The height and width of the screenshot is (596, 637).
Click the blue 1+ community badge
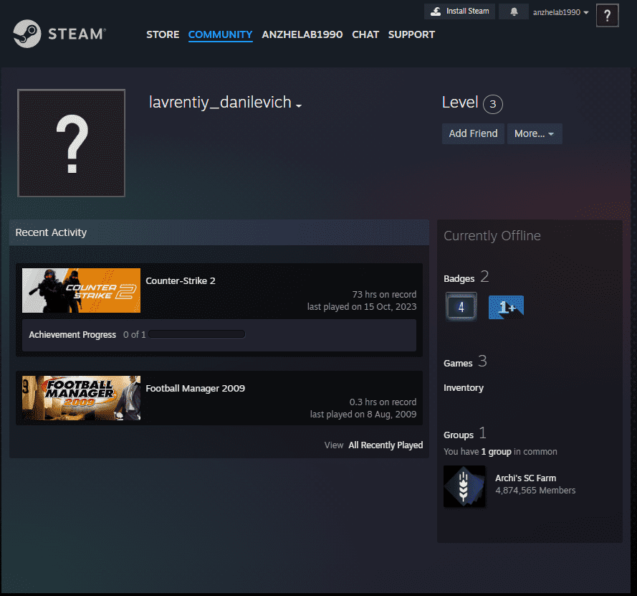pos(506,306)
